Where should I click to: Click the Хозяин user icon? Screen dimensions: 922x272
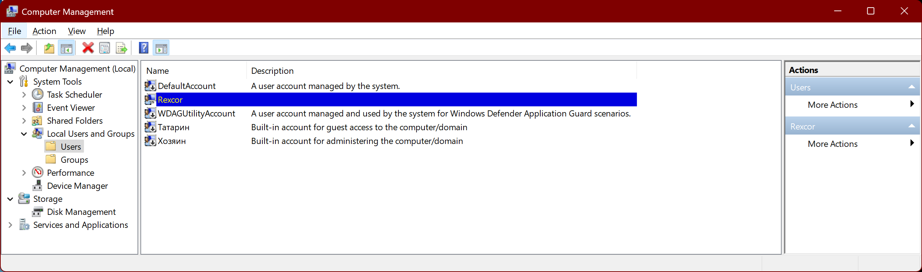click(x=150, y=141)
